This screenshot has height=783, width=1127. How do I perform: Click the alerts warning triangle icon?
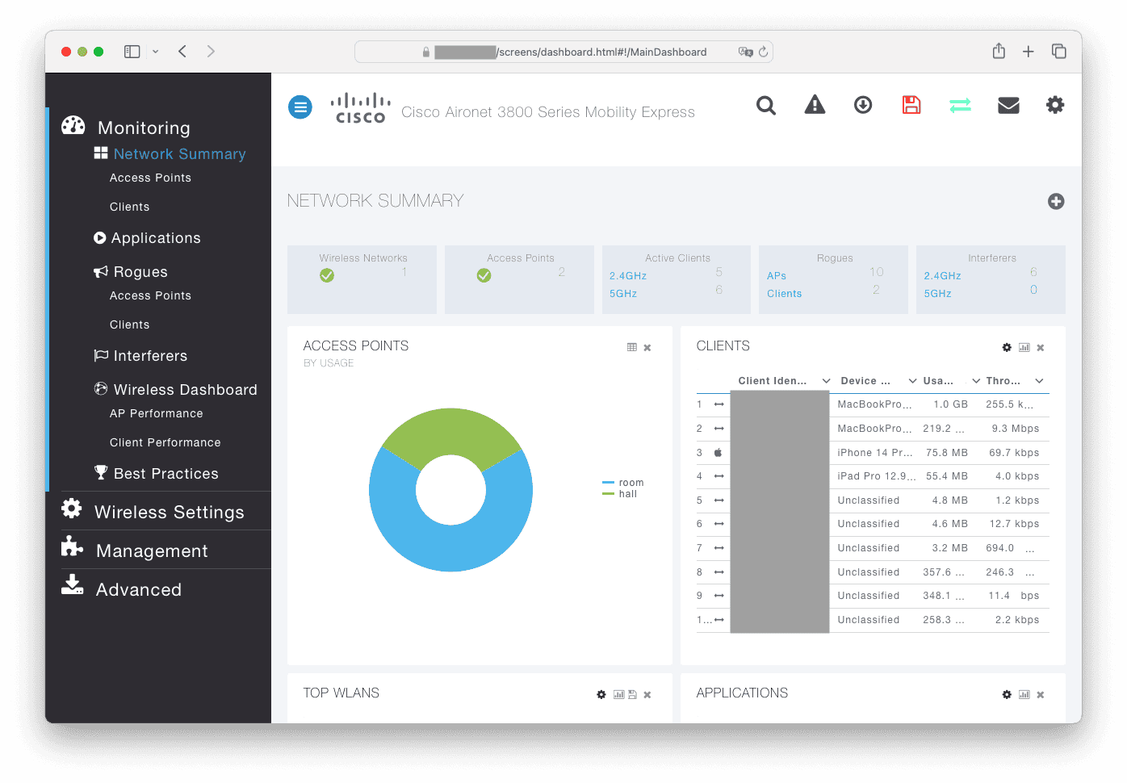click(x=815, y=105)
